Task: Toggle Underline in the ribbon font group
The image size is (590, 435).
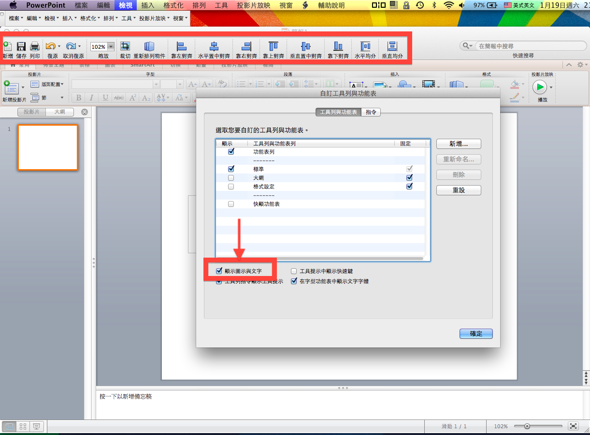Action: coord(105,98)
